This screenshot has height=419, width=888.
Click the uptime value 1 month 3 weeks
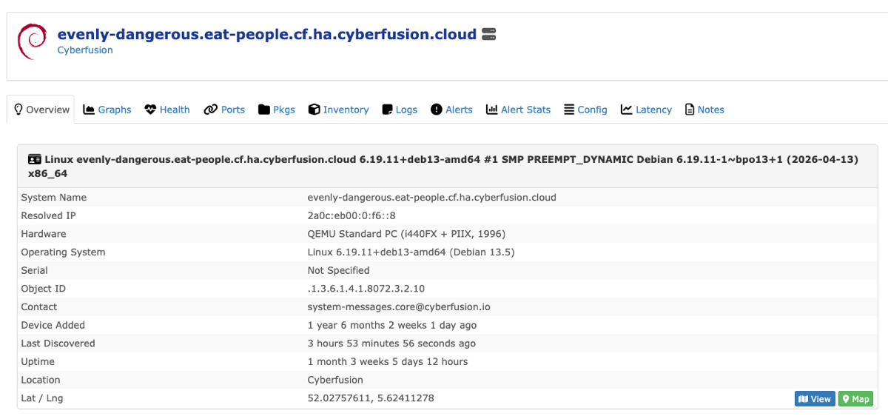click(388, 362)
